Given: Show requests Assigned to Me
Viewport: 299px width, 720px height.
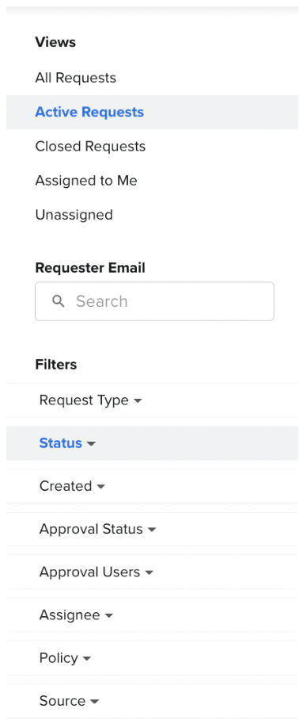Looking at the screenshot, I should pyautogui.click(x=86, y=181).
